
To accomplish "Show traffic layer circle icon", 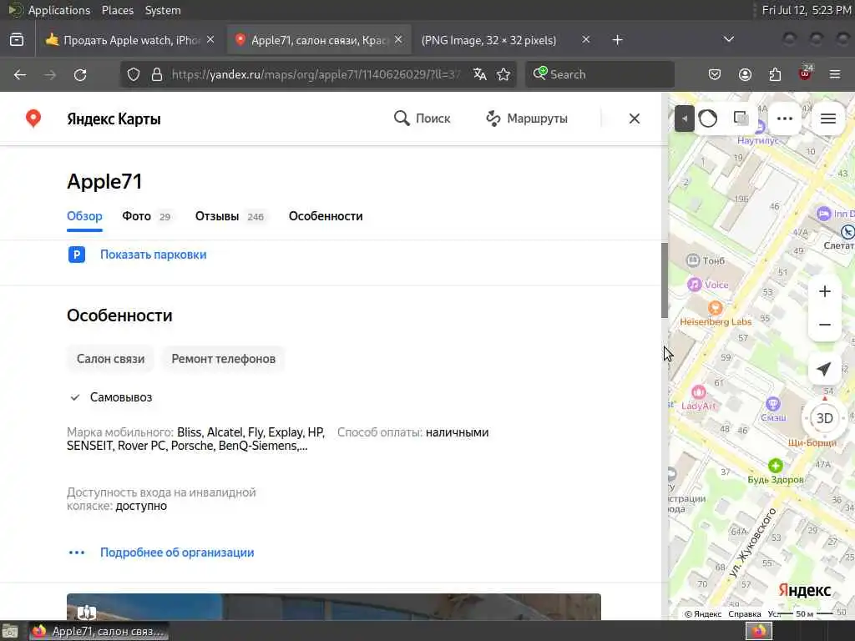I will click(708, 119).
